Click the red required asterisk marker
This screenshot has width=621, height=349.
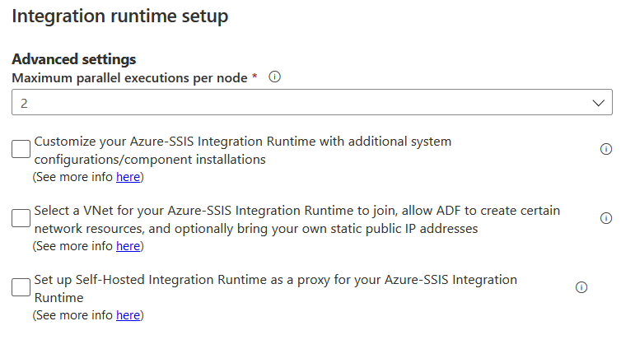(x=254, y=77)
